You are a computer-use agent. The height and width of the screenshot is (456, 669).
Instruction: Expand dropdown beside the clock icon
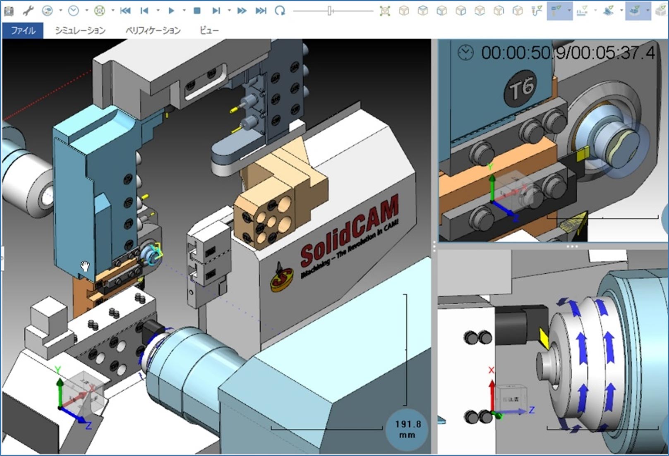tap(86, 11)
